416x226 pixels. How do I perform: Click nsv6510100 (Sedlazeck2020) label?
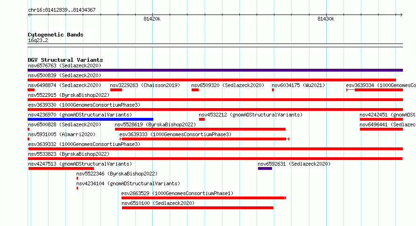[x=158, y=203]
